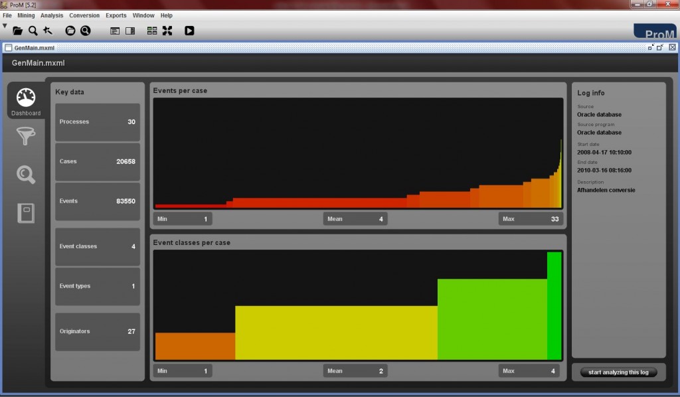680x397 pixels.
Task: Click the ProM logo in toolbar
Action: (655, 31)
